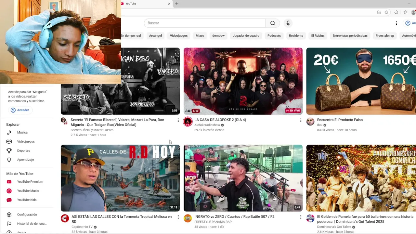The width and height of the screenshot is (416, 234).
Task: Open YouTube Kids from sidebar
Action: (27, 200)
